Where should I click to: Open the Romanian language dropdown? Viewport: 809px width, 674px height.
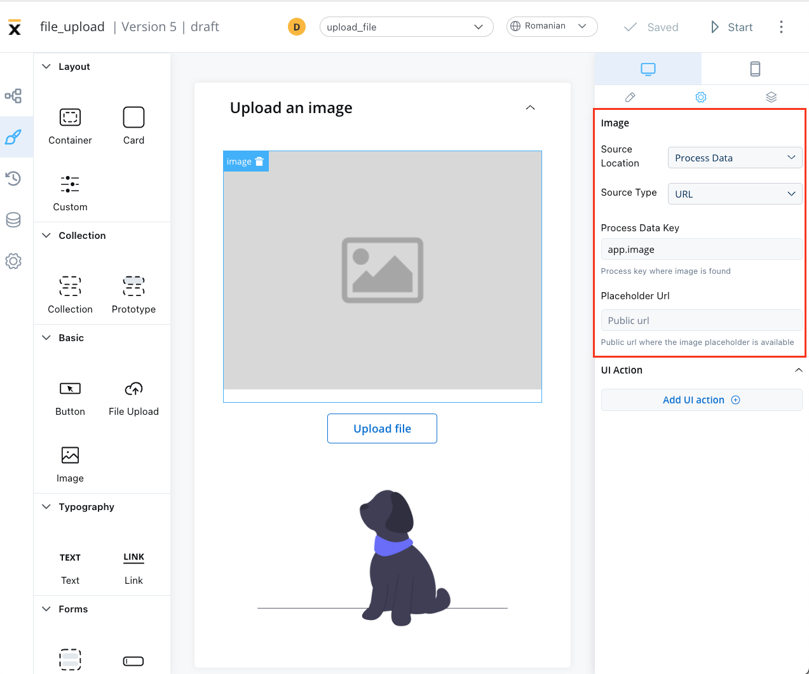point(552,26)
